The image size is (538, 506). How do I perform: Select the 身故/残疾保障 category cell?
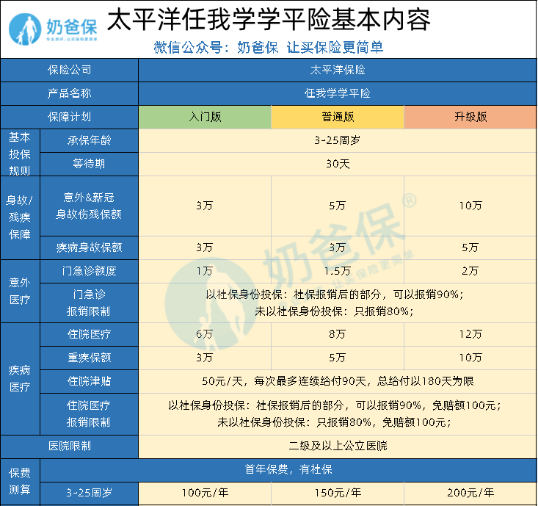point(20,217)
